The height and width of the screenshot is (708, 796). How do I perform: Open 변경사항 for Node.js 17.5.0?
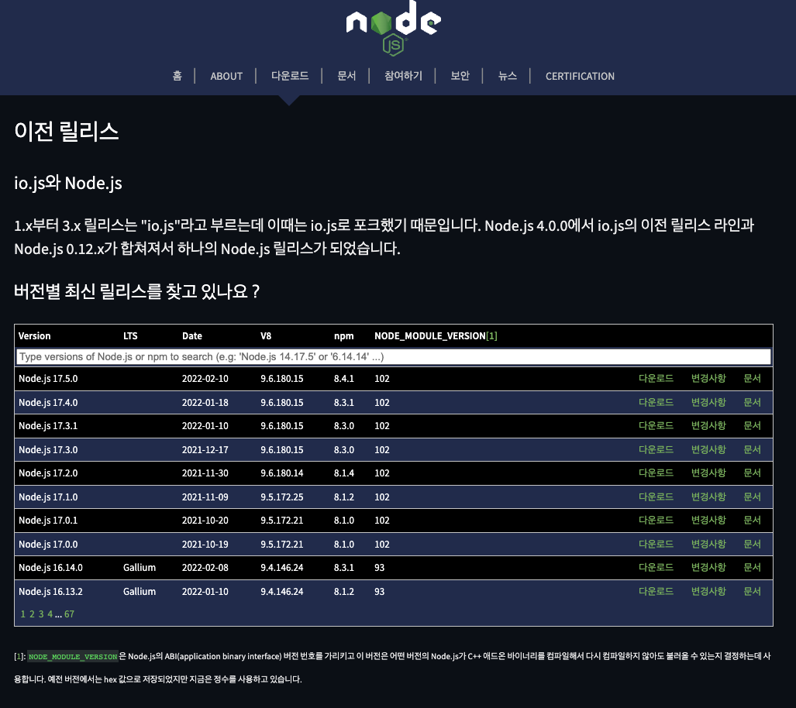click(x=708, y=379)
